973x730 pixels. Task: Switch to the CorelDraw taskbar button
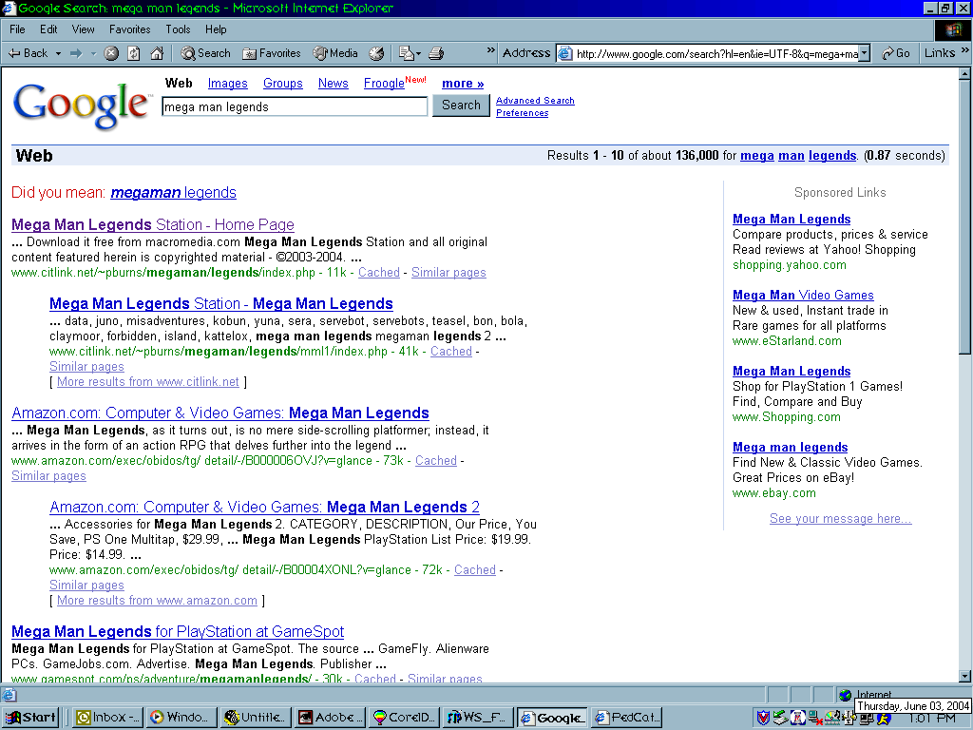tap(404, 718)
